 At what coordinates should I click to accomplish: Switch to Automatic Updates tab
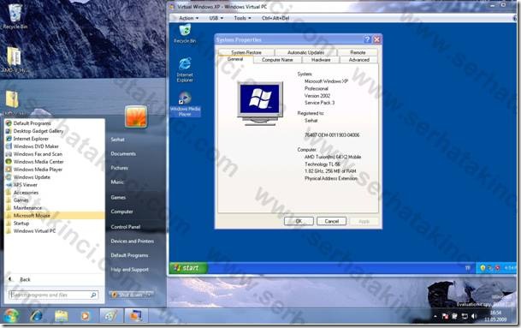click(x=305, y=52)
